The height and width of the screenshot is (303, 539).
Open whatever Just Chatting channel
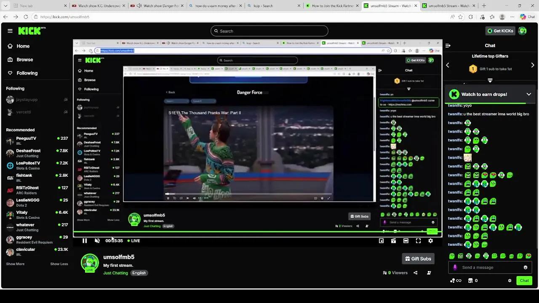coord(37,227)
